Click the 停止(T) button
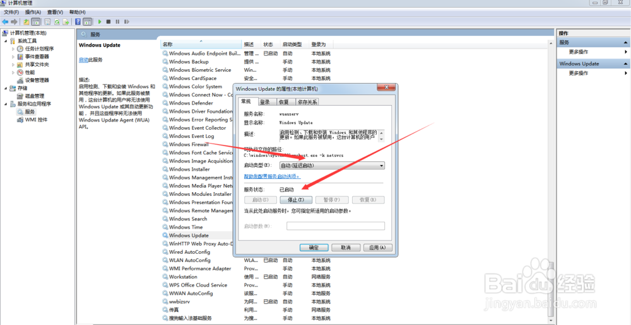The image size is (631, 325). 296,200
